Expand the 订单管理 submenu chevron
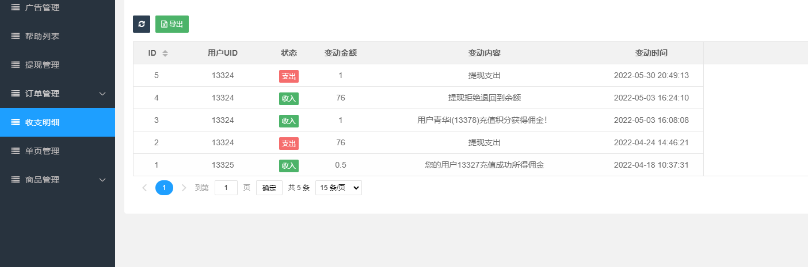 [102, 94]
